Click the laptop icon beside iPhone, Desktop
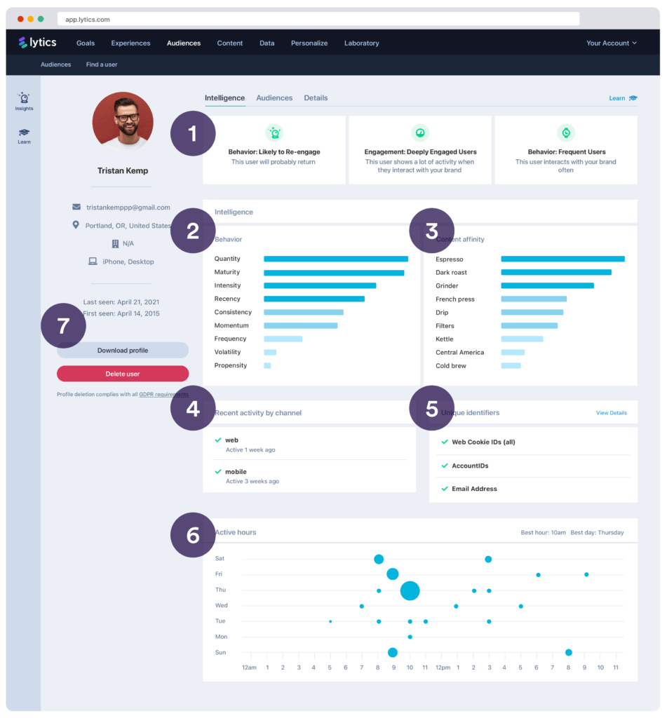Viewport: 667px width, 718px height. click(x=92, y=261)
